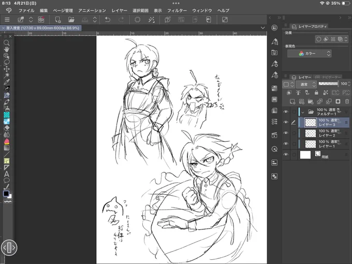
Task: Open the ページ管理 menu
Action: click(x=63, y=10)
